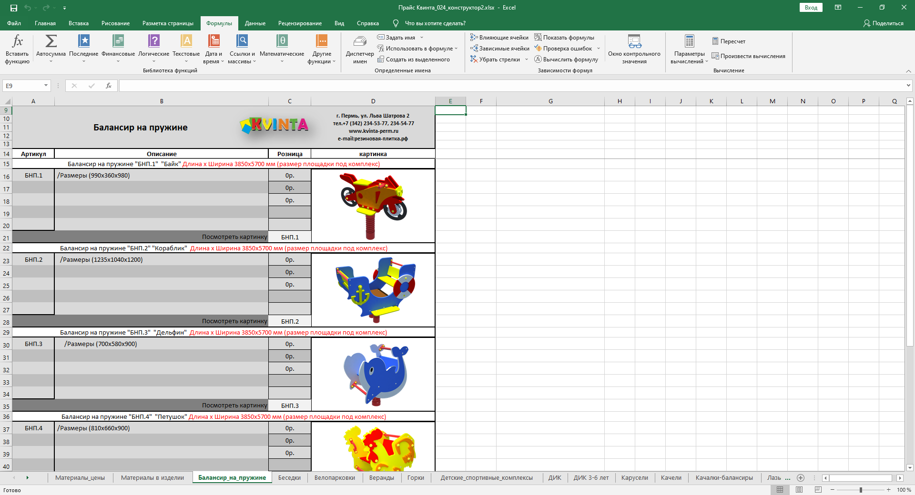Expand the Name Box dropdown
Screen dimensions: 915x495
(x=46, y=86)
